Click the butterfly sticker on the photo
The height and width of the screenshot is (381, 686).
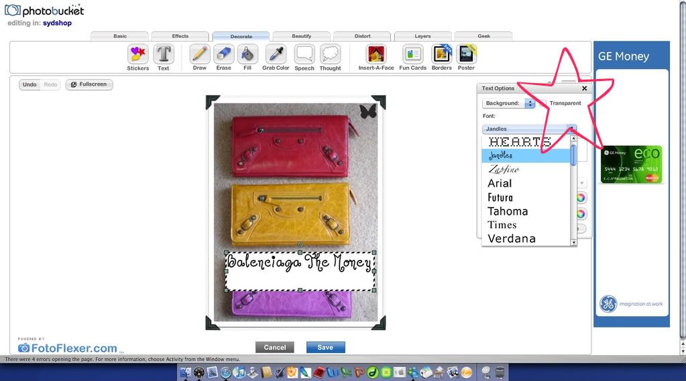pos(368,111)
